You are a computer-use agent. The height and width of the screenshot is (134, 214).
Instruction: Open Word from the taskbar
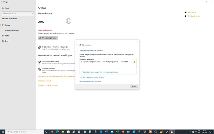click(x=106, y=132)
